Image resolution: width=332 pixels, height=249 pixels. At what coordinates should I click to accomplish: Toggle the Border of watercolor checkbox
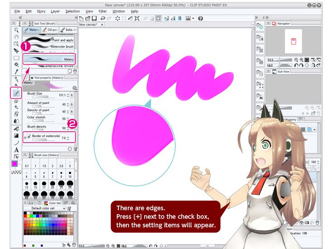point(29,136)
